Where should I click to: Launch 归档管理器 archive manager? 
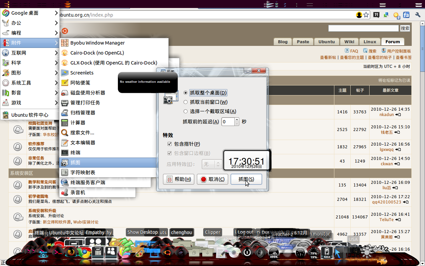(x=108, y=113)
